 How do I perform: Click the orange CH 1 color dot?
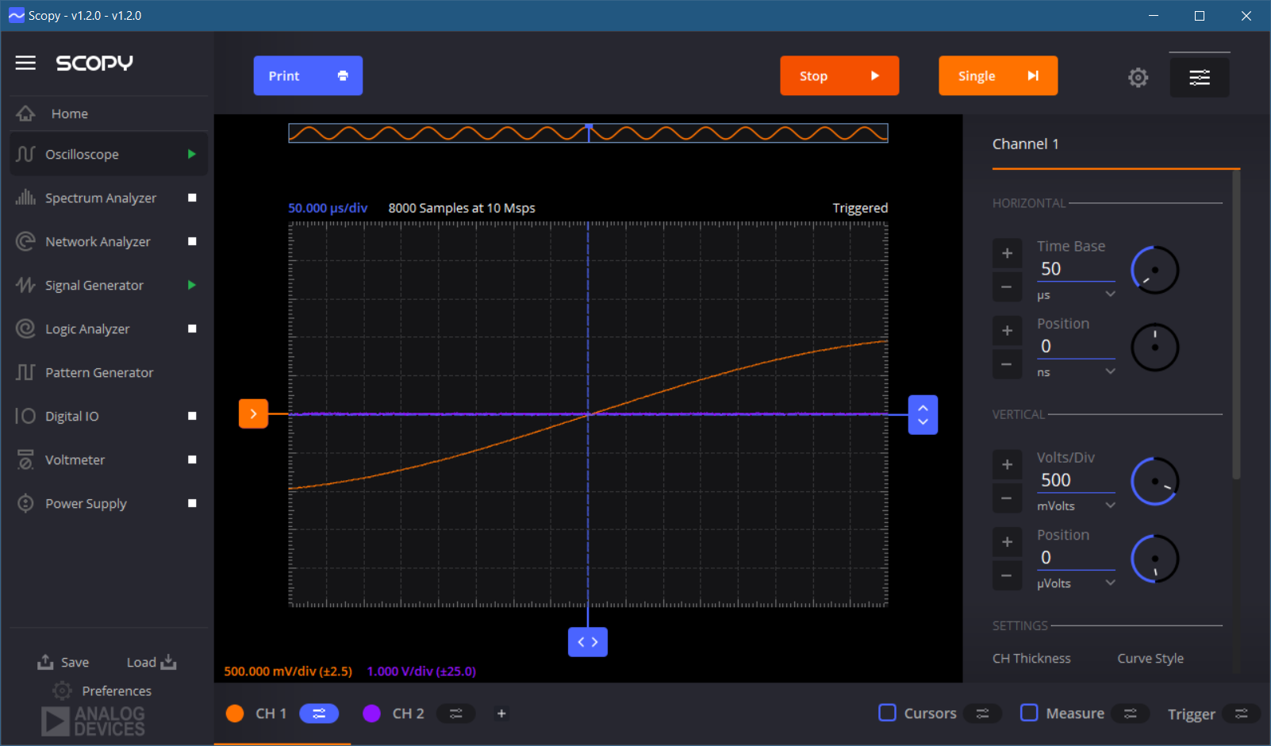(235, 713)
